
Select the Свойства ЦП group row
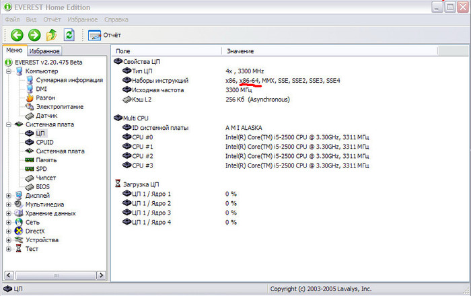click(137, 61)
